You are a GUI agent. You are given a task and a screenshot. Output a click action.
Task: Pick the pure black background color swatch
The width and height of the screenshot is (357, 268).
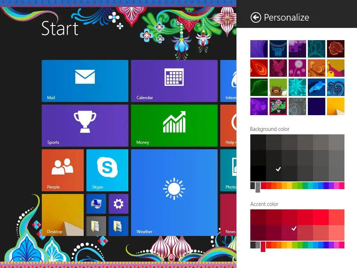(258, 173)
